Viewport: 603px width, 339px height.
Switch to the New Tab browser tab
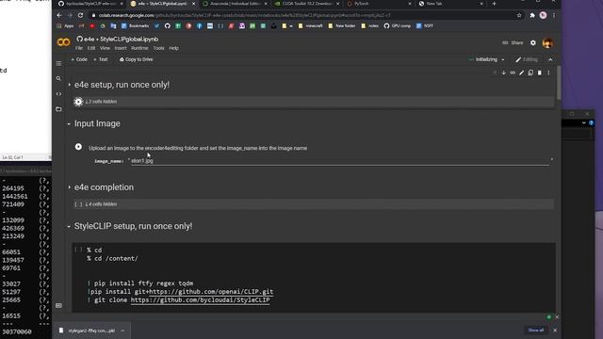coord(450,4)
